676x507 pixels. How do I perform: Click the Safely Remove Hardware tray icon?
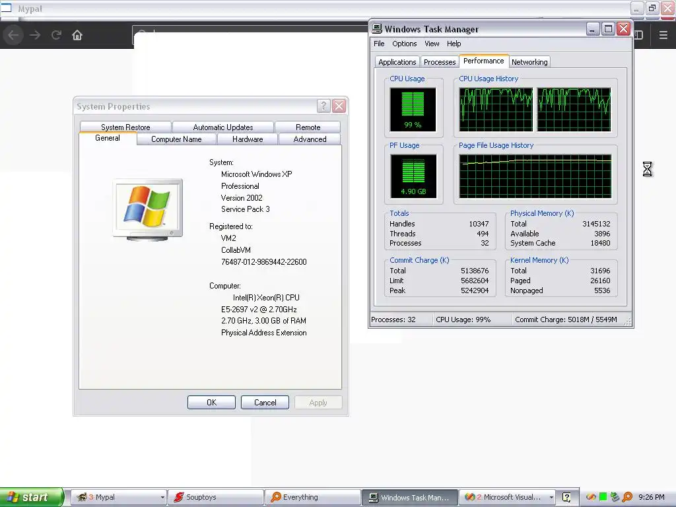point(615,497)
